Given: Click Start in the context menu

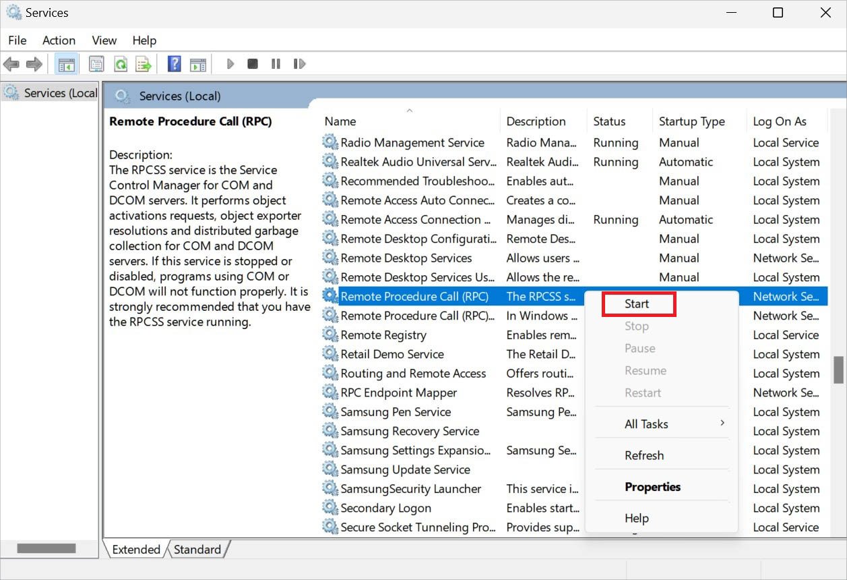Looking at the screenshot, I should click(637, 303).
